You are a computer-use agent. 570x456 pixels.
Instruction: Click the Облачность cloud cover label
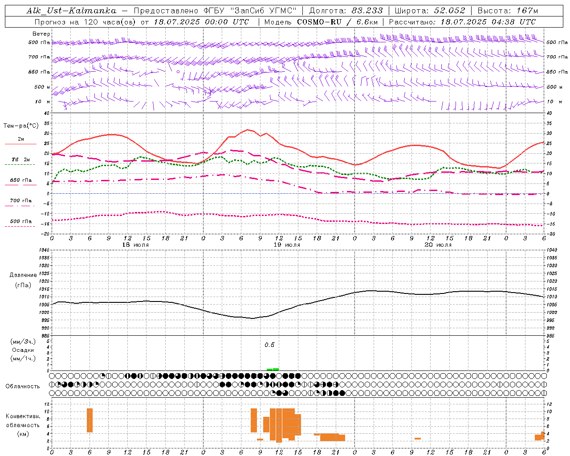pos(23,386)
